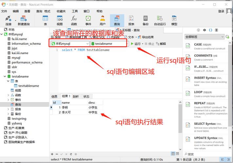Open the 视图 views toolbar icon
This screenshot has width=233, height=163.
[60, 21]
